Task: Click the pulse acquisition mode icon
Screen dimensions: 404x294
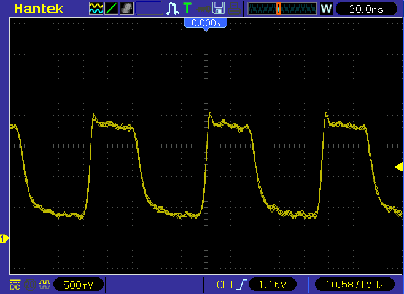Action: pyautogui.click(x=173, y=8)
